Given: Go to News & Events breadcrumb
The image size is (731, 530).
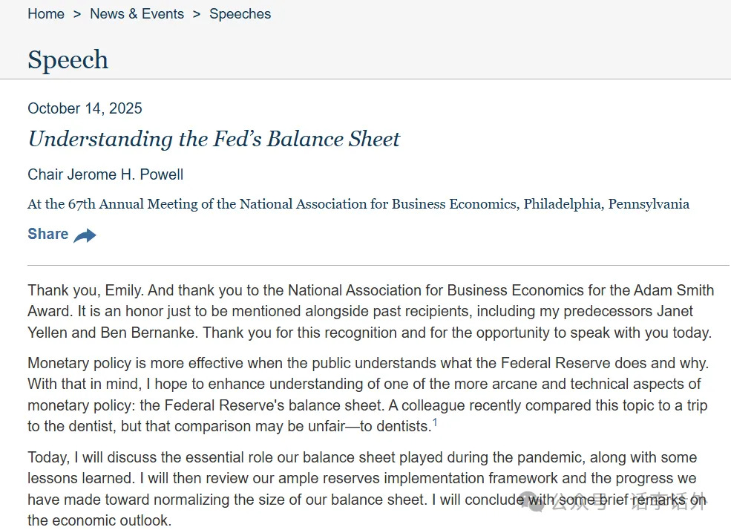Looking at the screenshot, I should pos(137,14).
